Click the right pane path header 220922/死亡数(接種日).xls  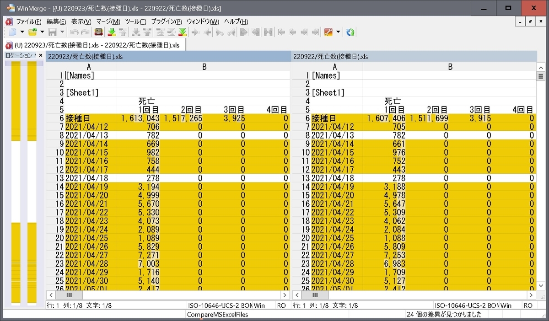pyautogui.click(x=414, y=57)
